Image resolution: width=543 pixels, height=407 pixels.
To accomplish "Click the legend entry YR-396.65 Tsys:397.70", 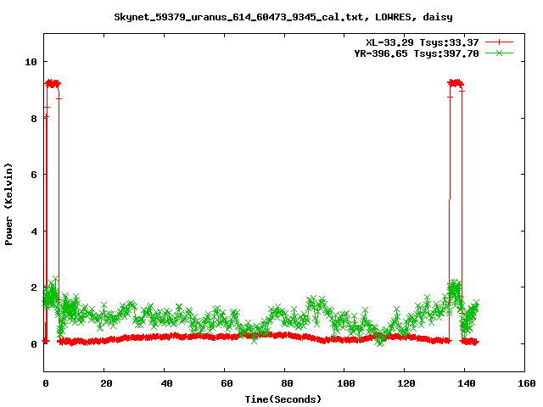I will pos(417,53).
